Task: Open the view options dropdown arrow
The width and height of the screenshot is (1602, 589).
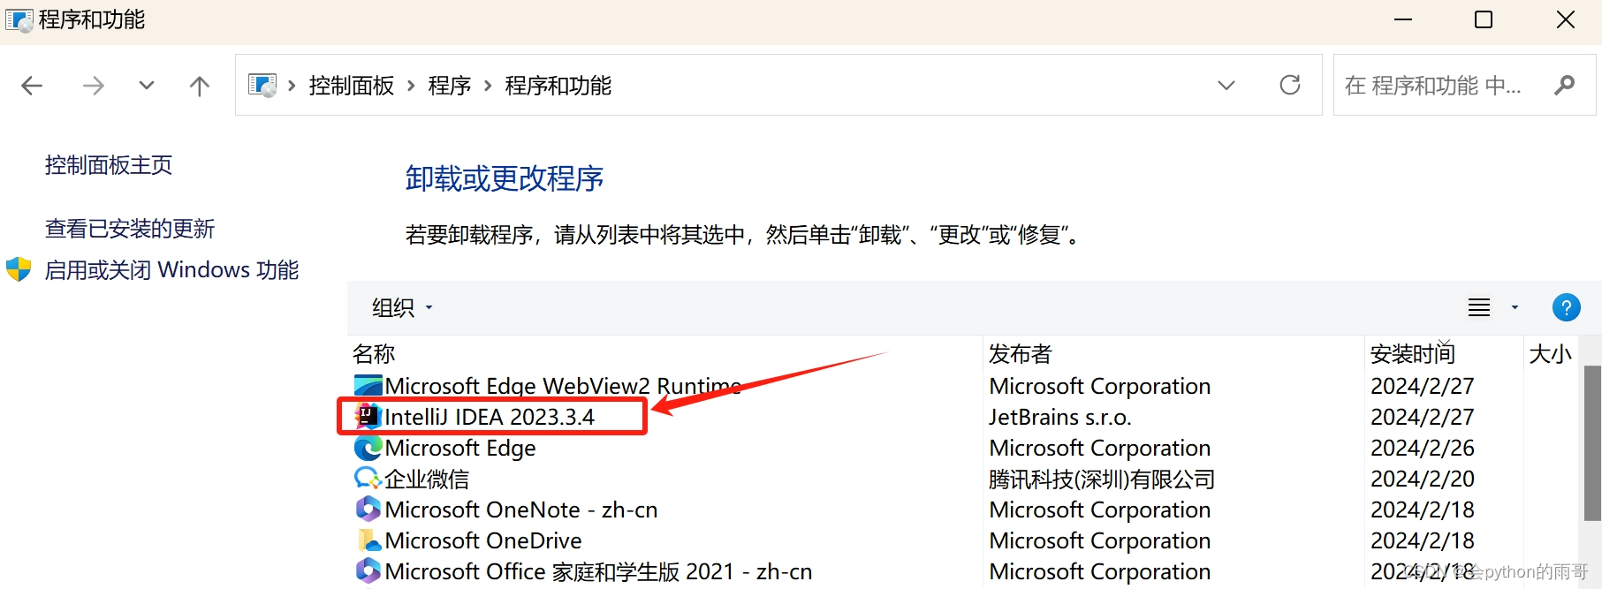Action: (1515, 307)
